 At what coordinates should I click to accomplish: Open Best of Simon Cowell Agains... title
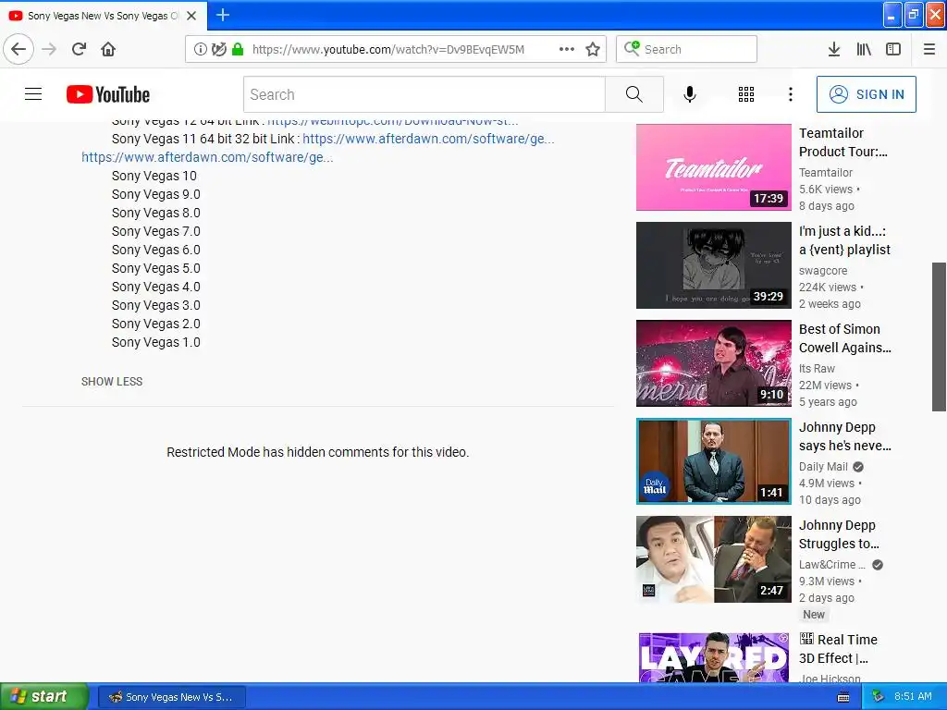[x=845, y=338]
